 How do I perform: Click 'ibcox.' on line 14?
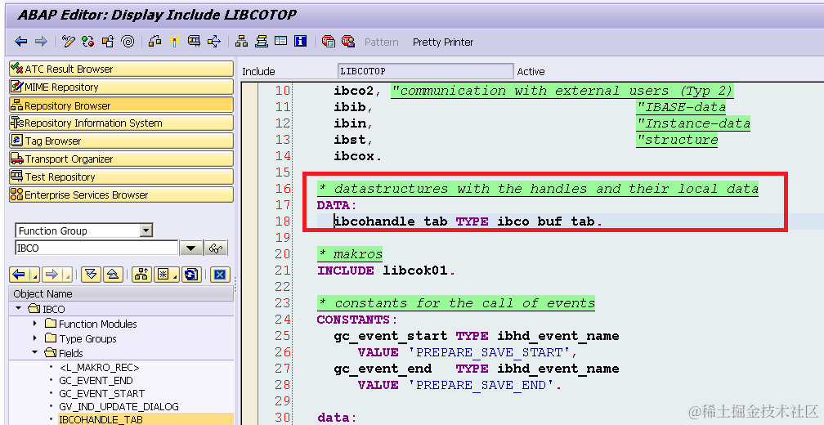pyautogui.click(x=357, y=156)
